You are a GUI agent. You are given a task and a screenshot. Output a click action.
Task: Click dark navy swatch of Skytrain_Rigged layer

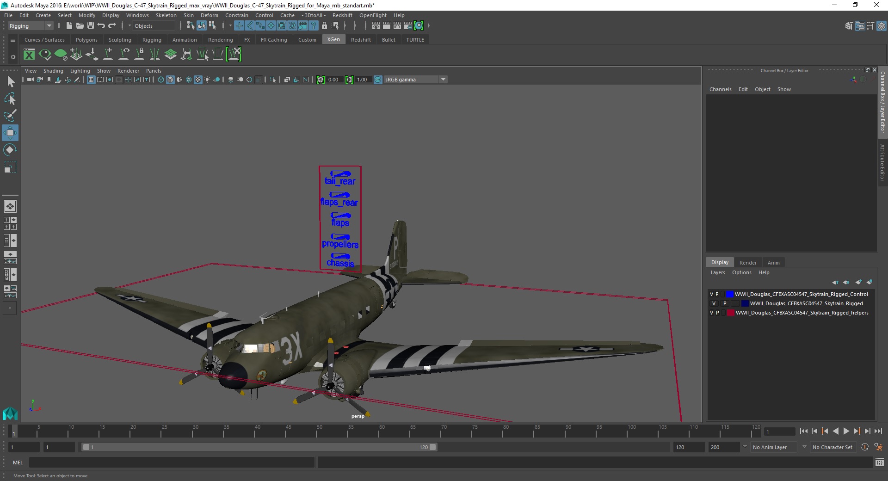pos(745,303)
